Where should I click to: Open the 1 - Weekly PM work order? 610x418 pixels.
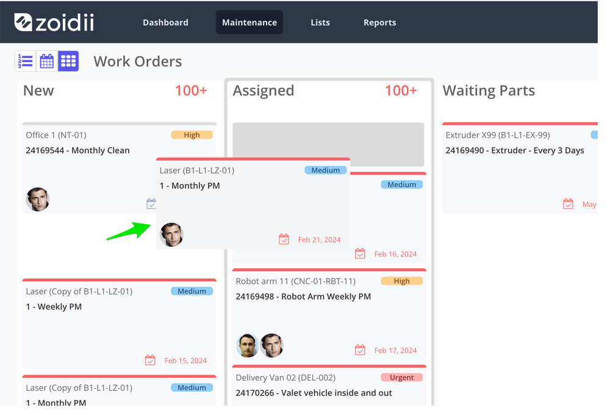click(54, 306)
